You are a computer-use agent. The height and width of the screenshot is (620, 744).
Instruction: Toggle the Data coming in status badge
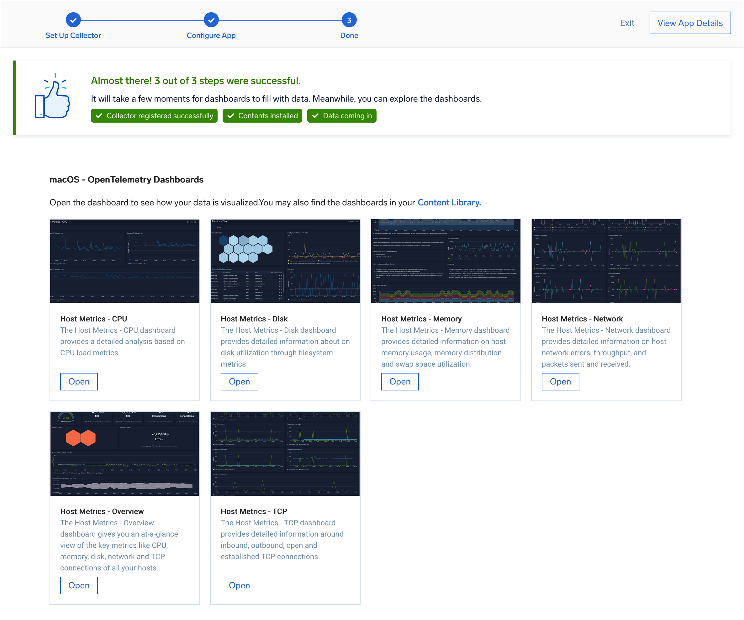(x=342, y=116)
